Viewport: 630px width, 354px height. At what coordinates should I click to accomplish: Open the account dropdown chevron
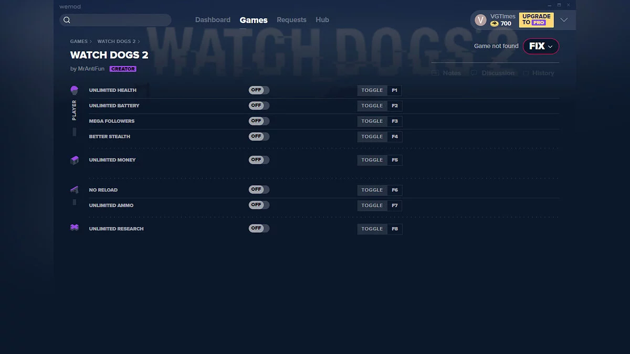[564, 19]
